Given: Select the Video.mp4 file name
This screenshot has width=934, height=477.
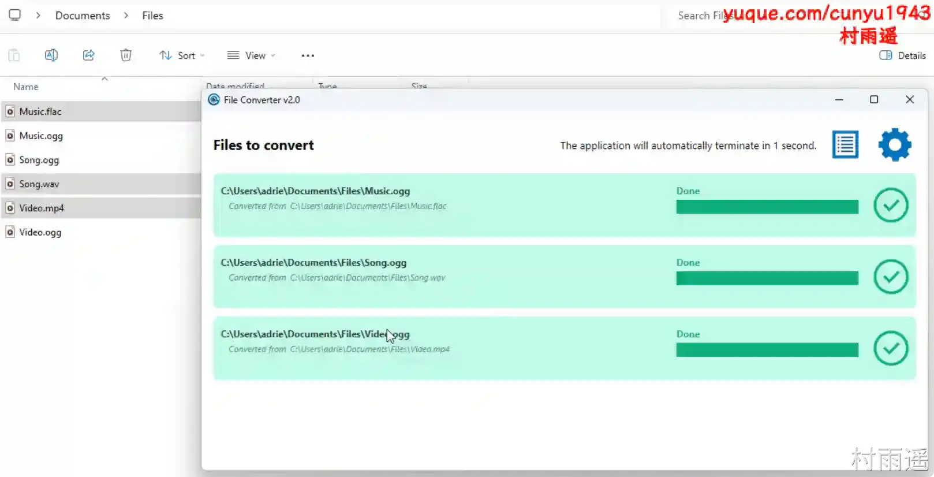Looking at the screenshot, I should pyautogui.click(x=42, y=208).
